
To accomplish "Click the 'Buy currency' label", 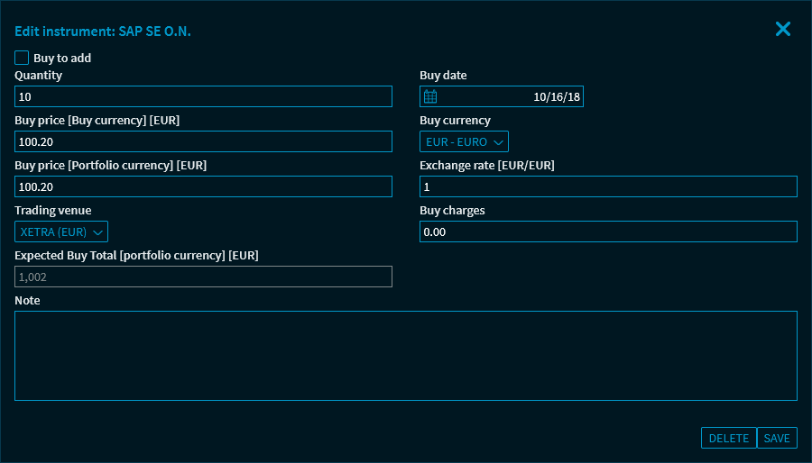I will pyautogui.click(x=455, y=120).
